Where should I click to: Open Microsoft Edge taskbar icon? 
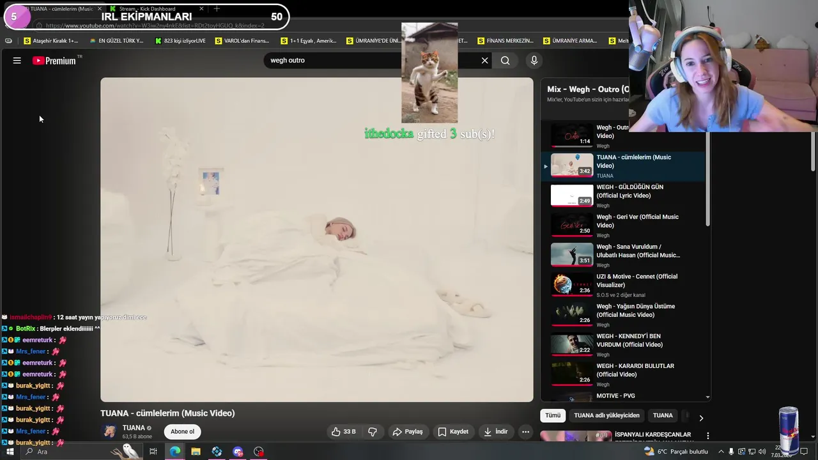pyautogui.click(x=174, y=452)
